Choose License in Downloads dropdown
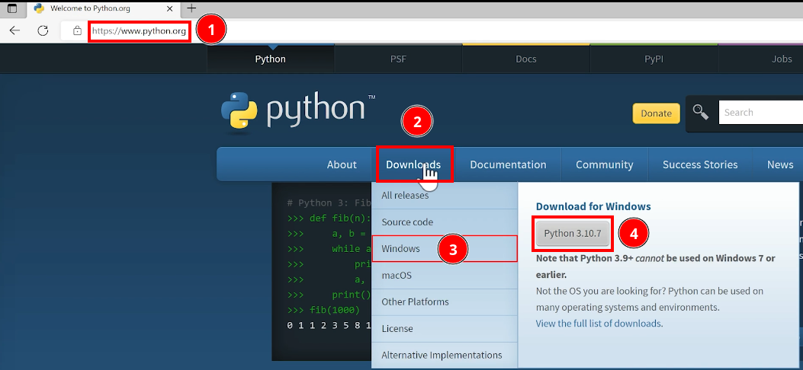Image resolution: width=803 pixels, height=370 pixels. coord(445,328)
